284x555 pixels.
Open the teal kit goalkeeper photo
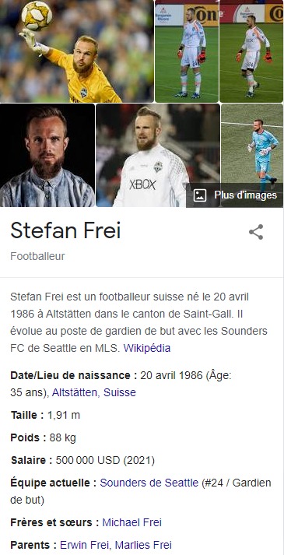pyautogui.click(x=252, y=143)
